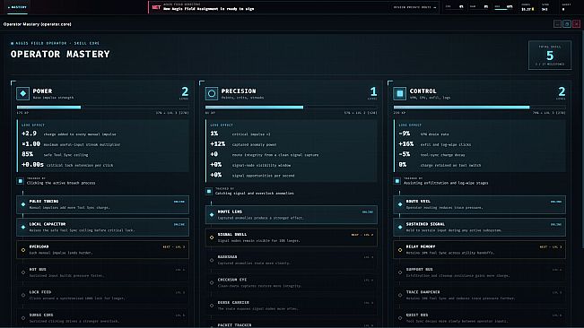Click the Checksum Eye locked milestone row

point(292,282)
